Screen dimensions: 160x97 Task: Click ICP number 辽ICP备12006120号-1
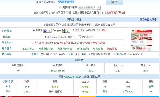pos(54,54)
